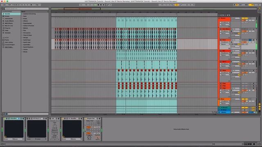The image size is (262, 147).
Task: Expand the Synth Lead folder
Action: coord(23,42)
